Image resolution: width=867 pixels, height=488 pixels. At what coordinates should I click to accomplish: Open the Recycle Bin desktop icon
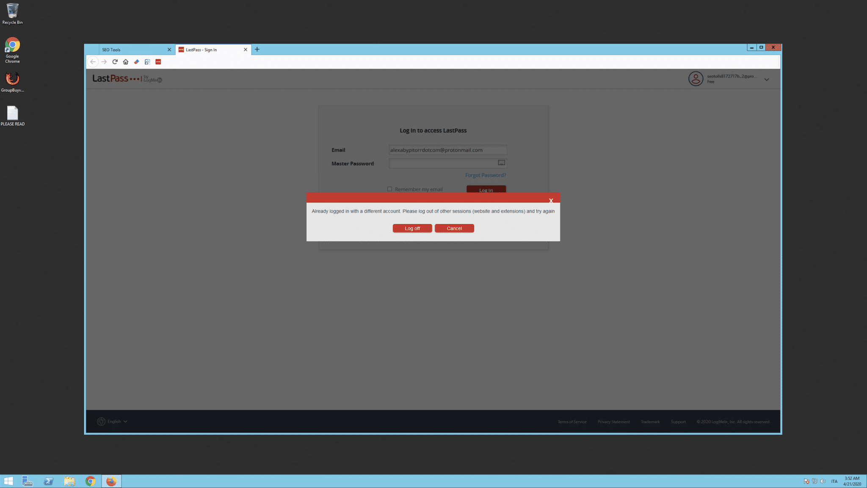(x=12, y=14)
